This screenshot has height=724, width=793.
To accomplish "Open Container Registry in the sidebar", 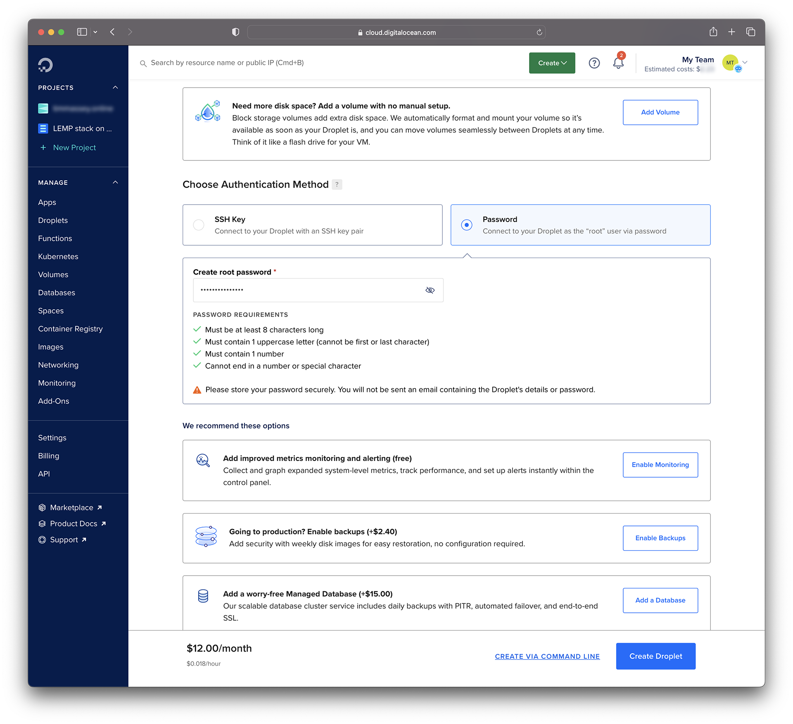I will point(70,329).
